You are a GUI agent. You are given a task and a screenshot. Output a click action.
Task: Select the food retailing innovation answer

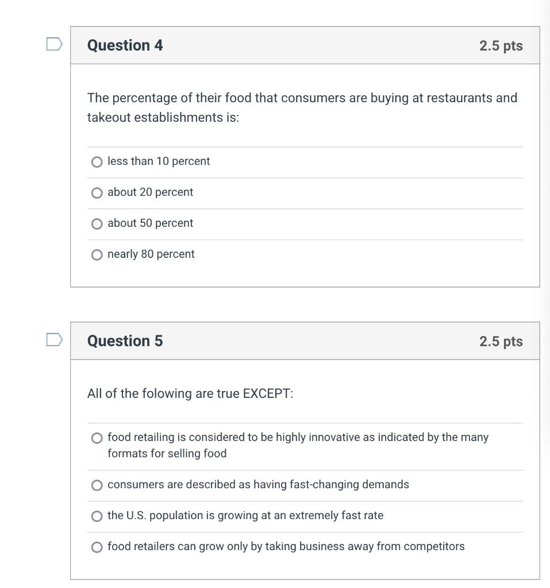point(97,438)
